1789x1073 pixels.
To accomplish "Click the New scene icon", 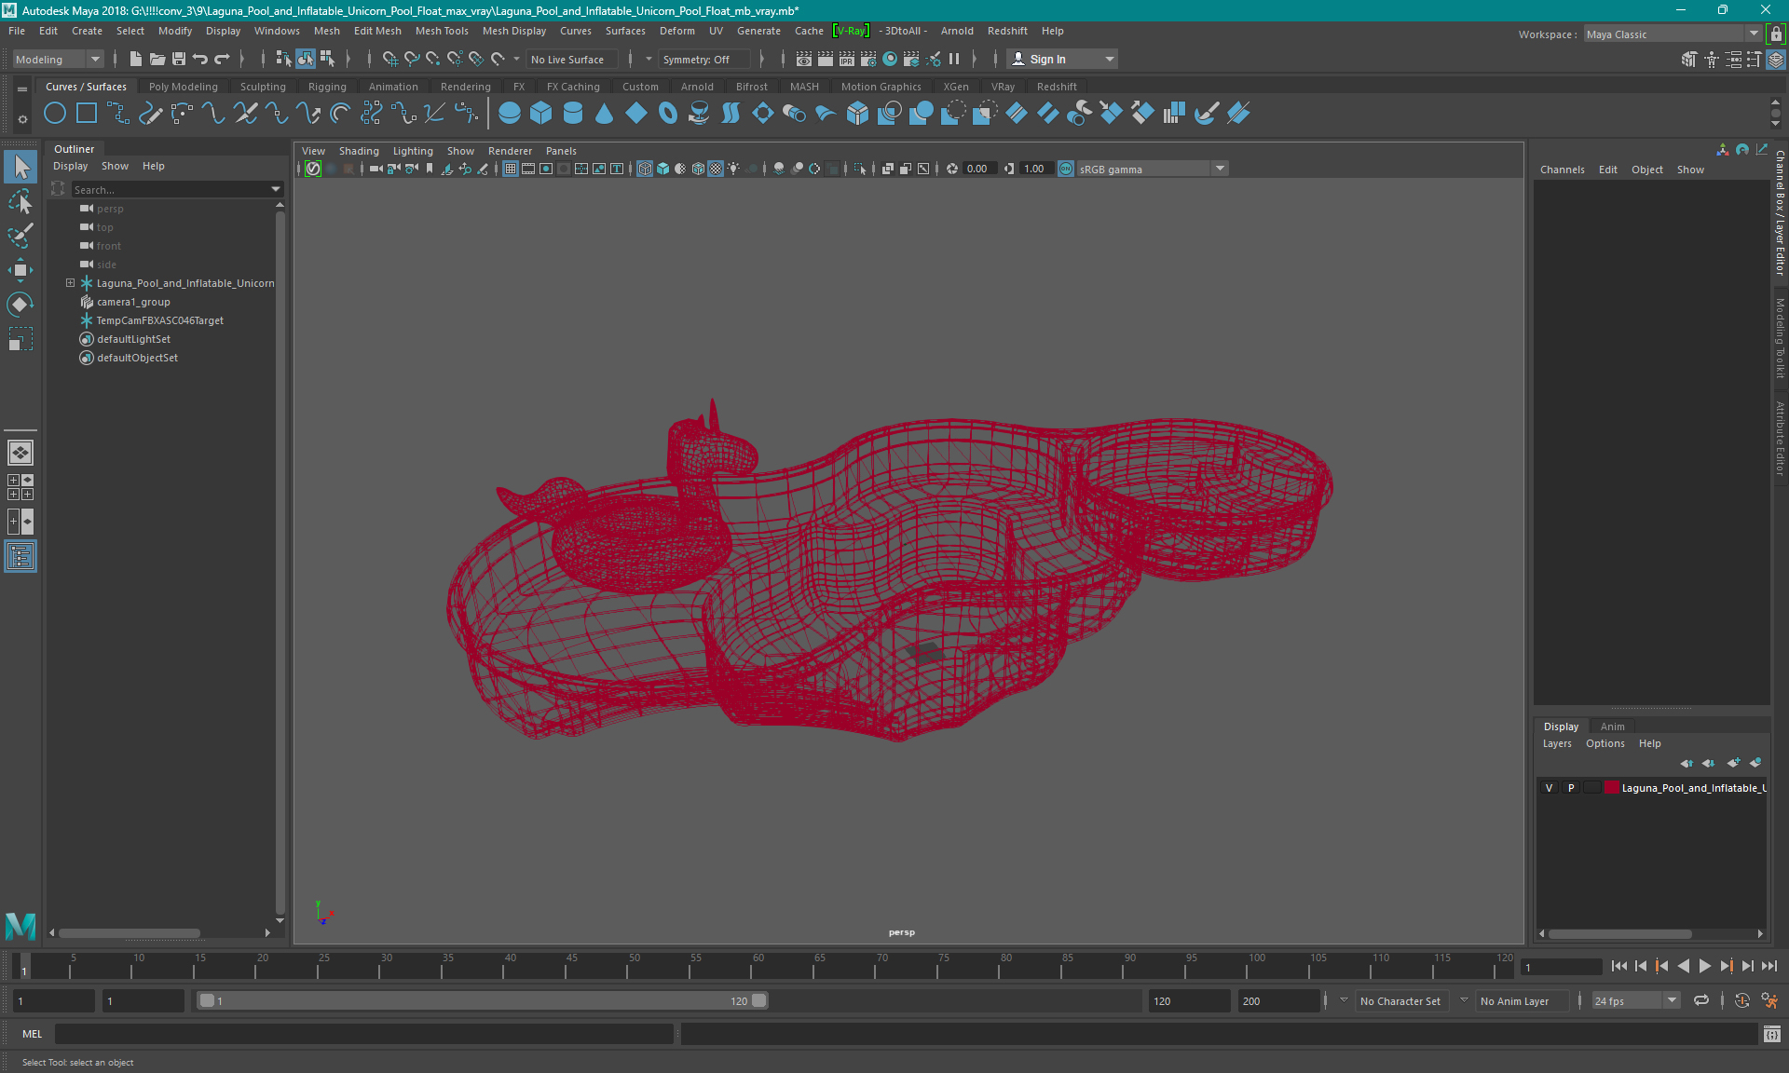I will coord(136,59).
